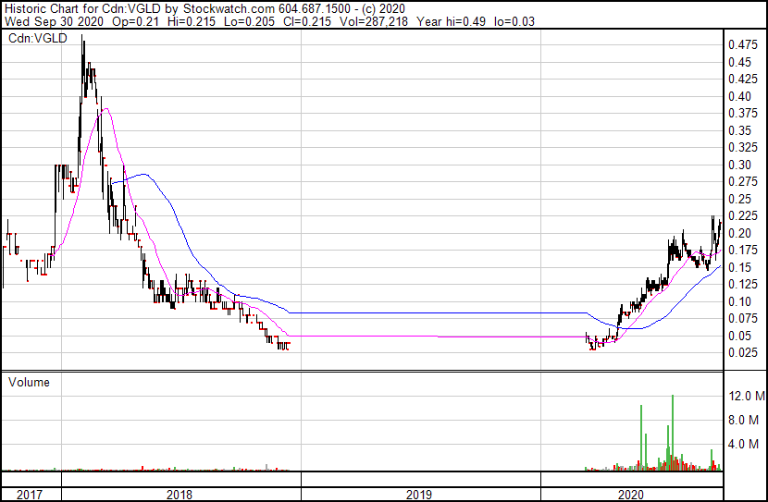Select the 2019 year label on timeline
Screen dimensions: 768x502
421,495
